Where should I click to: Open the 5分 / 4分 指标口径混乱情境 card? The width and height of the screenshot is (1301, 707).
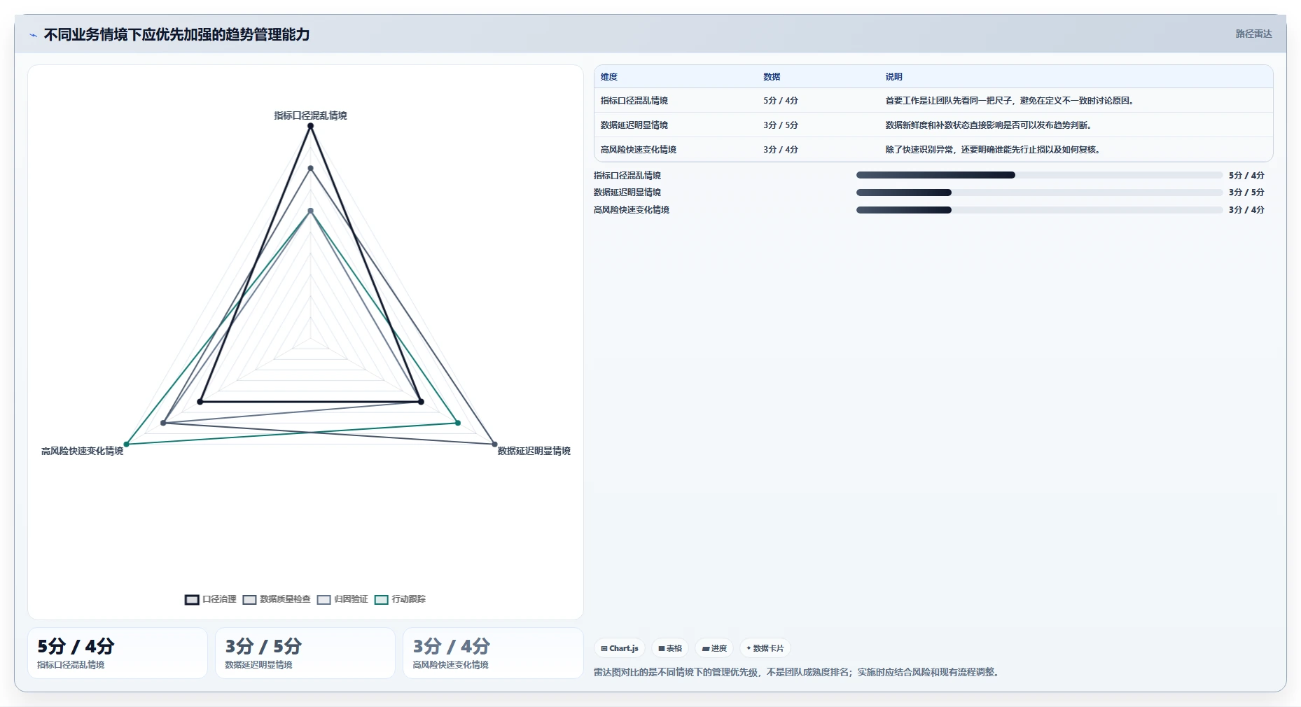(118, 653)
